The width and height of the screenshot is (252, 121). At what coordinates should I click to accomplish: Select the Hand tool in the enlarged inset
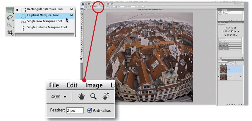tap(81, 97)
